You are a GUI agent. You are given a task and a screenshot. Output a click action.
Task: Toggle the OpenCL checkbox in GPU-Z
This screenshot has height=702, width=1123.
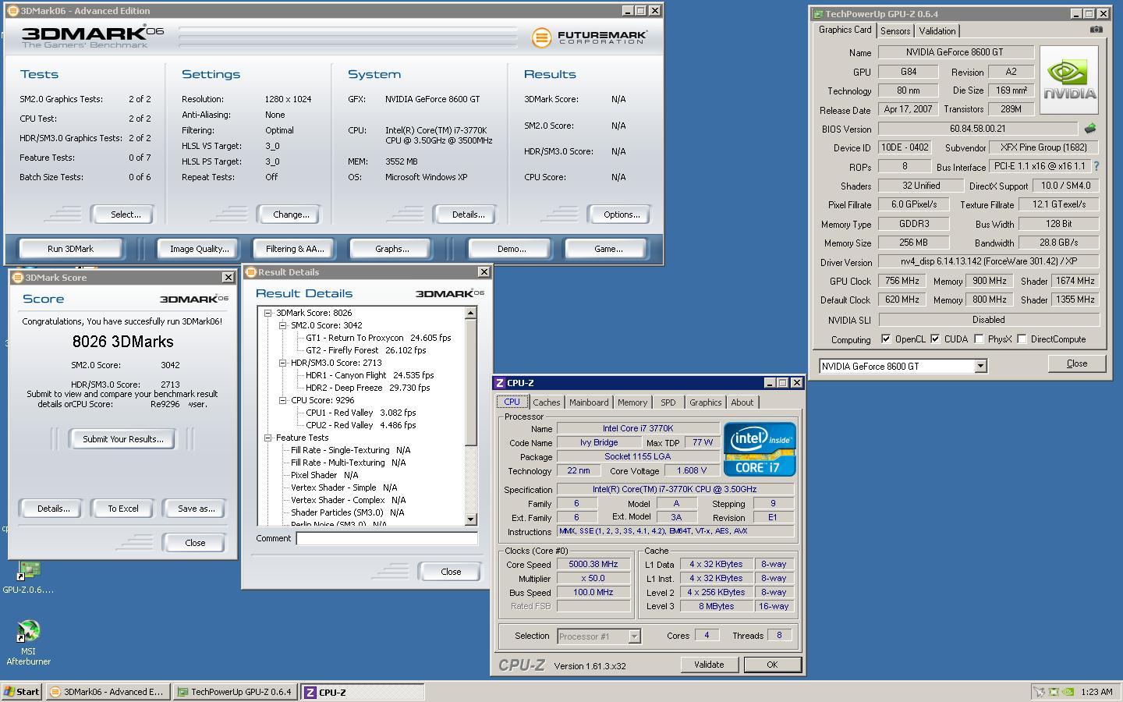click(886, 339)
